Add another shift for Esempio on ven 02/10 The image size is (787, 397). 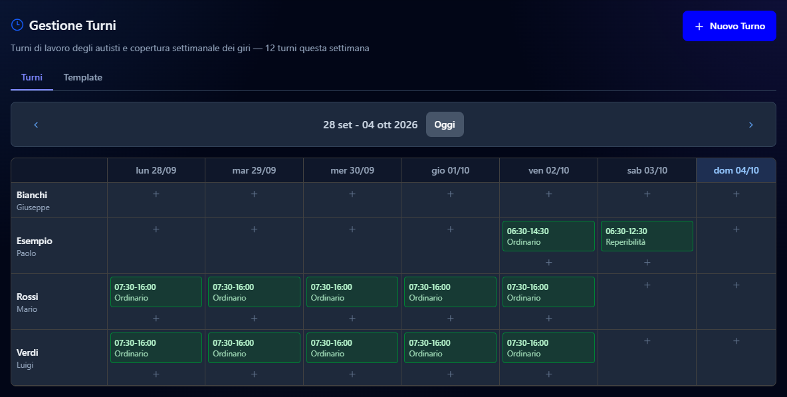pyautogui.click(x=548, y=263)
